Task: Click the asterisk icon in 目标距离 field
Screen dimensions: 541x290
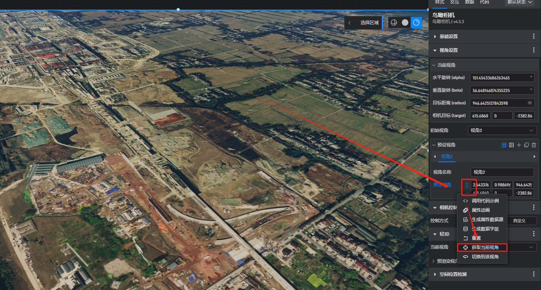Action: pos(529,103)
